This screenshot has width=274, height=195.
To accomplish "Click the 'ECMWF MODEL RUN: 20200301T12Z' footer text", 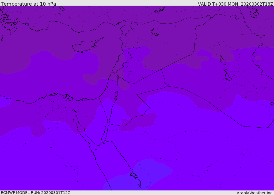I will tap(36, 193).
